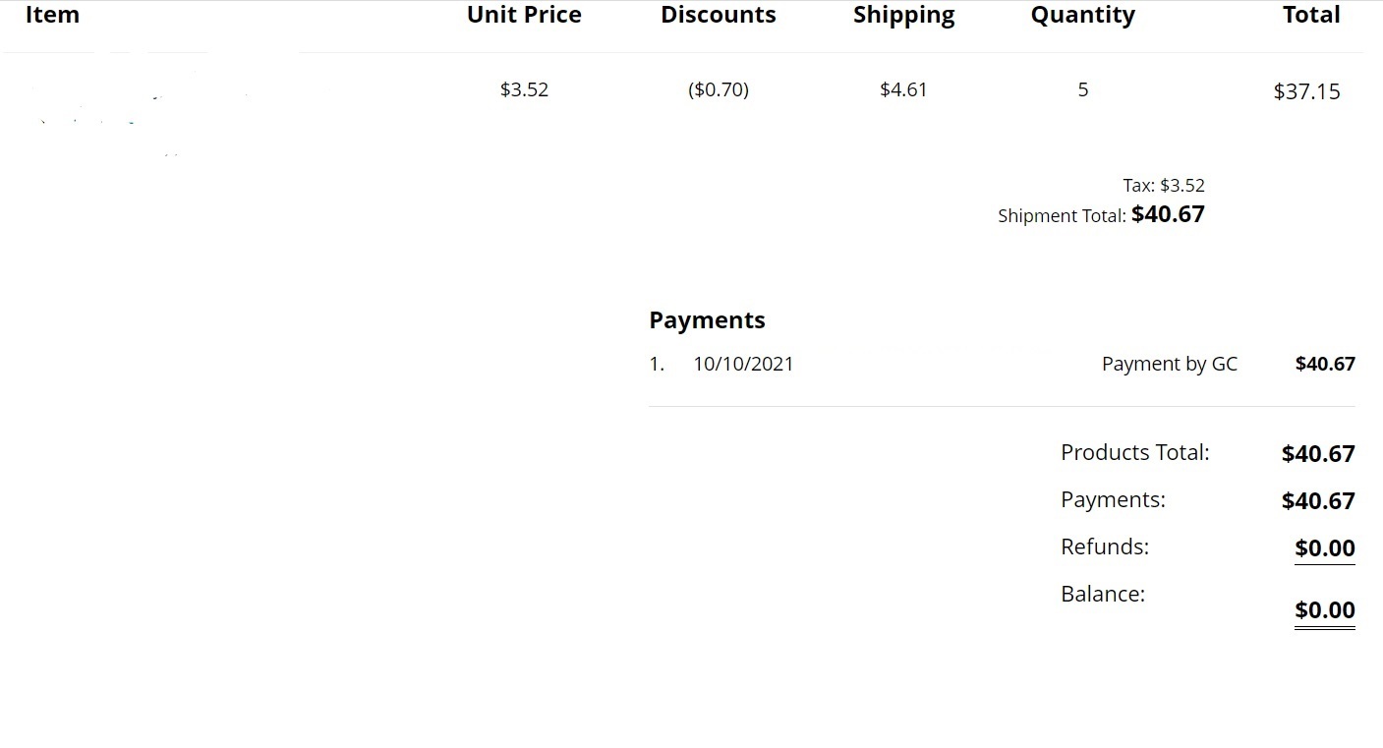
Task: Click the Balance $0.00 amount
Action: pyautogui.click(x=1324, y=609)
